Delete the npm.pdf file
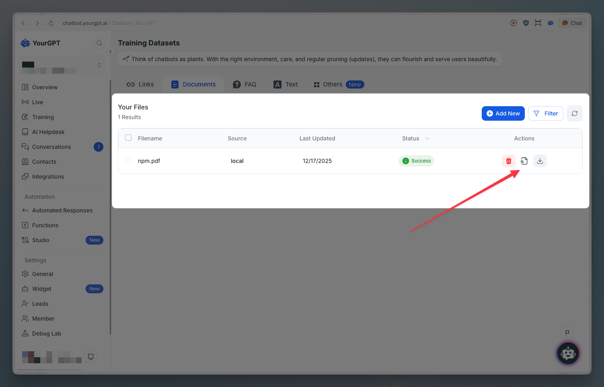Image resolution: width=604 pixels, height=387 pixels. pos(509,161)
